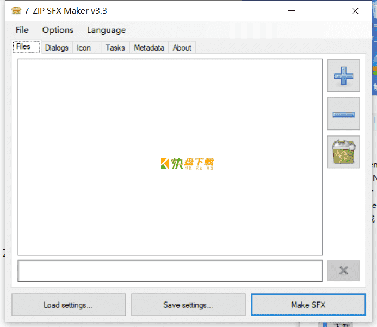
Task: Focus the path text field below the list
Action: pyautogui.click(x=170, y=270)
